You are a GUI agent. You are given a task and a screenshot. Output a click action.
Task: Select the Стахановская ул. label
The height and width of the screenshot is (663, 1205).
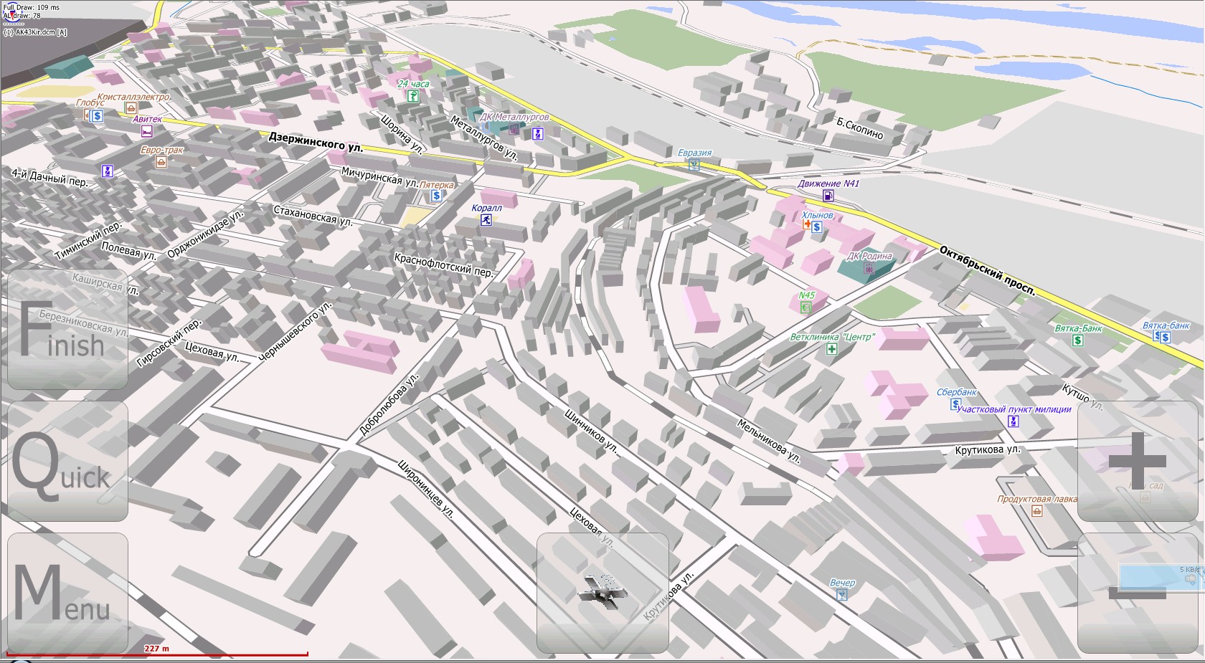click(313, 216)
